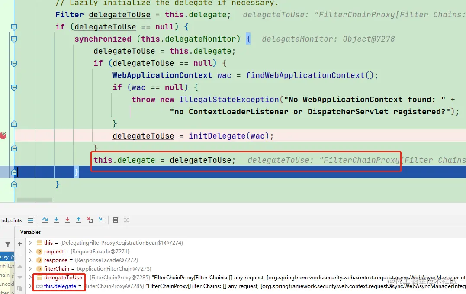Click 'initDelegate' method call in code
Screen dimensions: 466x294
coord(217,136)
